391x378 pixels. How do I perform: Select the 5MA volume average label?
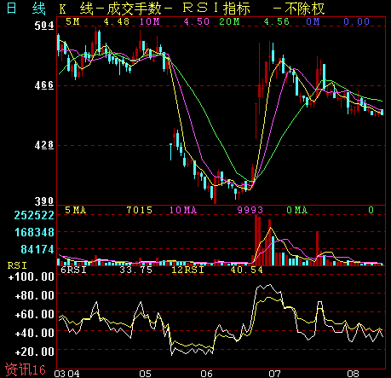(x=75, y=210)
